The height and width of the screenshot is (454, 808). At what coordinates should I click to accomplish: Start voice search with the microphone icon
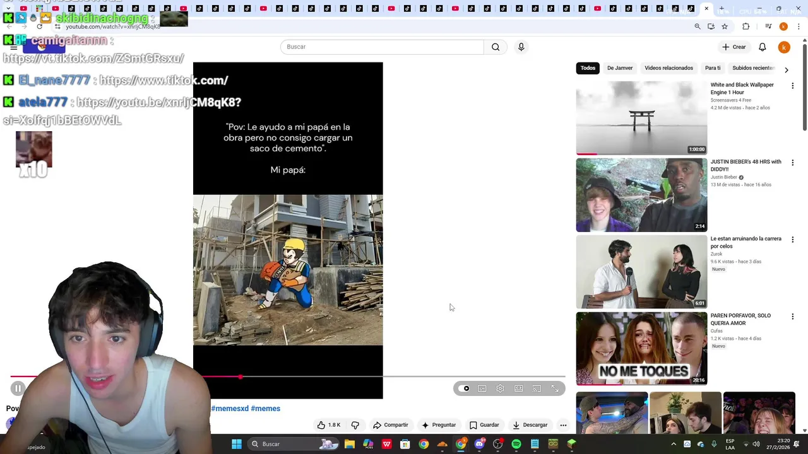tap(521, 47)
